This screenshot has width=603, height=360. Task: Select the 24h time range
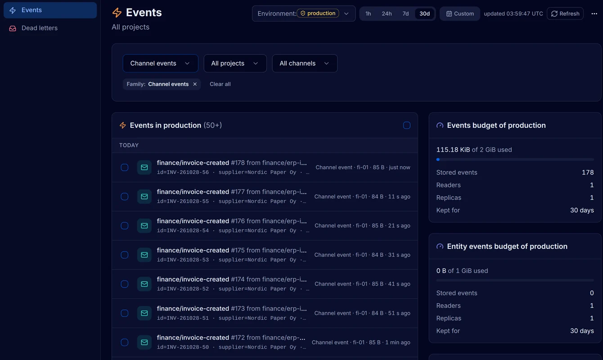click(387, 13)
